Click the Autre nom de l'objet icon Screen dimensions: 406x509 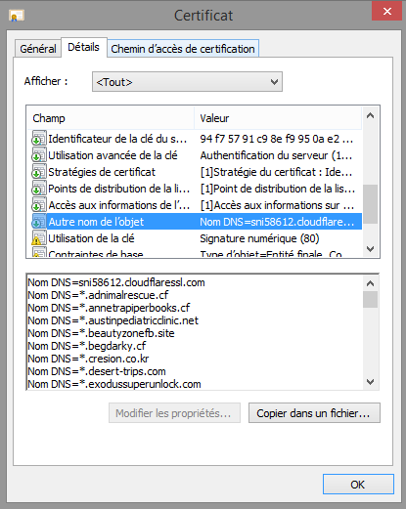point(39,221)
